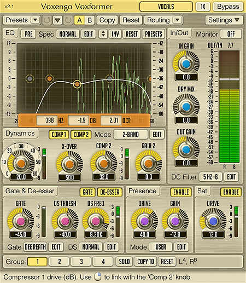Click the 398 HZ frequency field
The width and height of the screenshot is (246, 283).
[x=47, y=120]
